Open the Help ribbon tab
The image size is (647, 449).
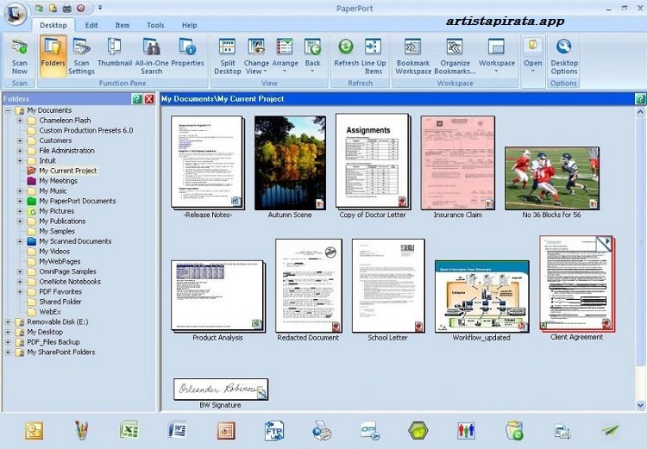pos(190,25)
